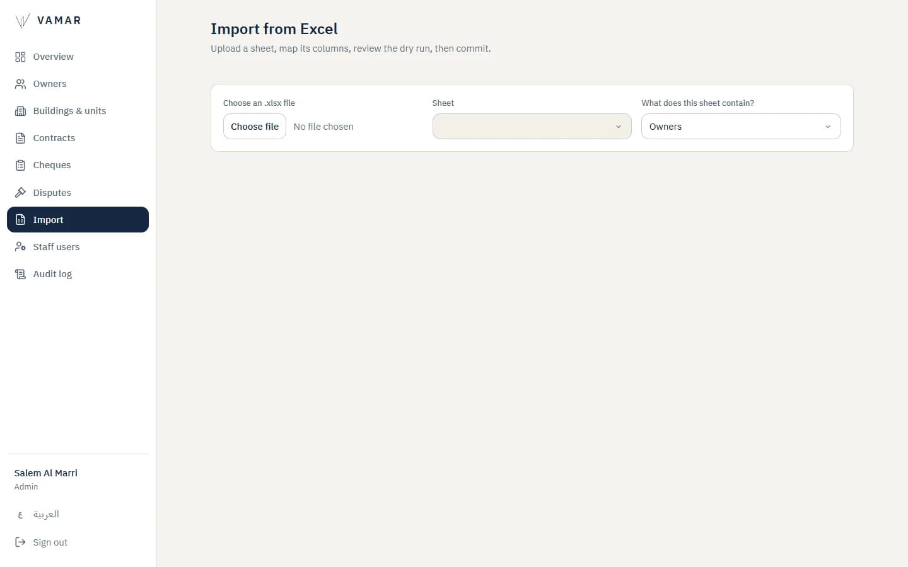This screenshot has width=908, height=567.
Task: Click the Owners people icon
Action: click(20, 84)
